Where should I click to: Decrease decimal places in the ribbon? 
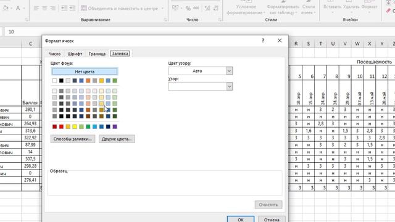[216, 8]
